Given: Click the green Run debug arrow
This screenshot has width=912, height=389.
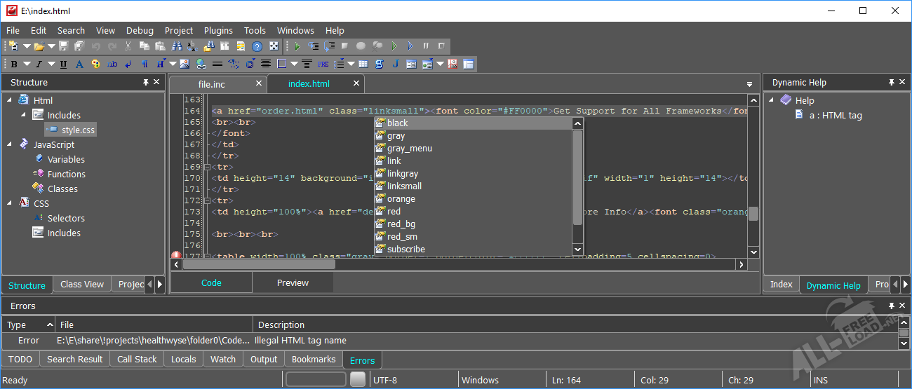Looking at the screenshot, I should [297, 46].
